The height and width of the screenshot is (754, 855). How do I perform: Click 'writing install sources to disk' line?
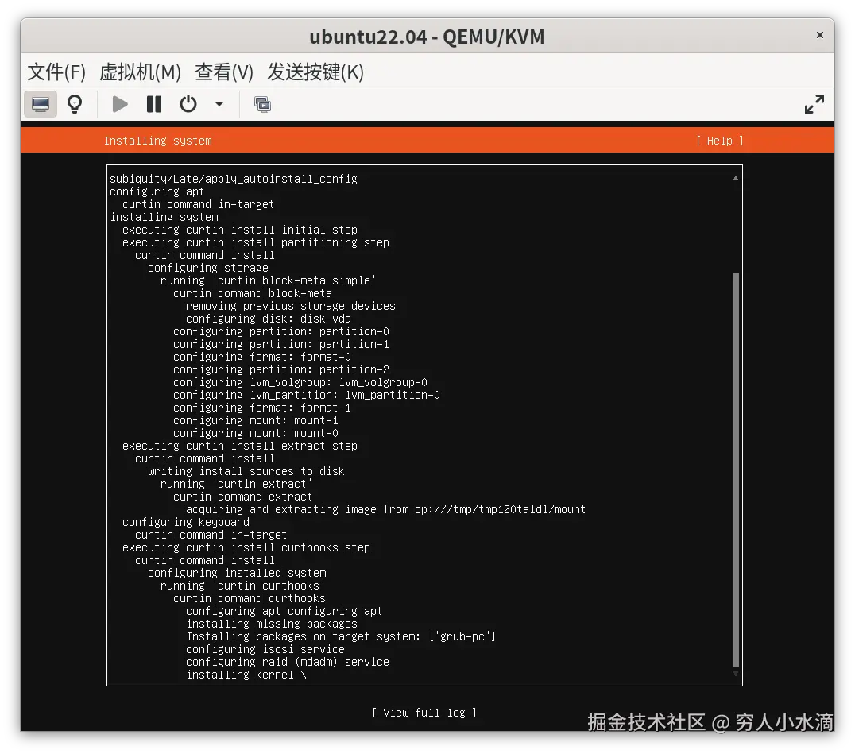(246, 472)
